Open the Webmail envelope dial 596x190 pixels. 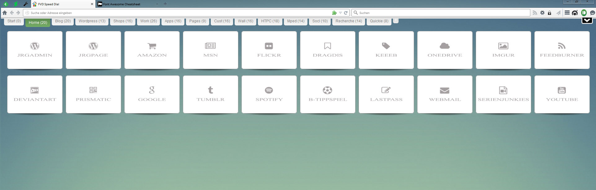click(x=445, y=94)
